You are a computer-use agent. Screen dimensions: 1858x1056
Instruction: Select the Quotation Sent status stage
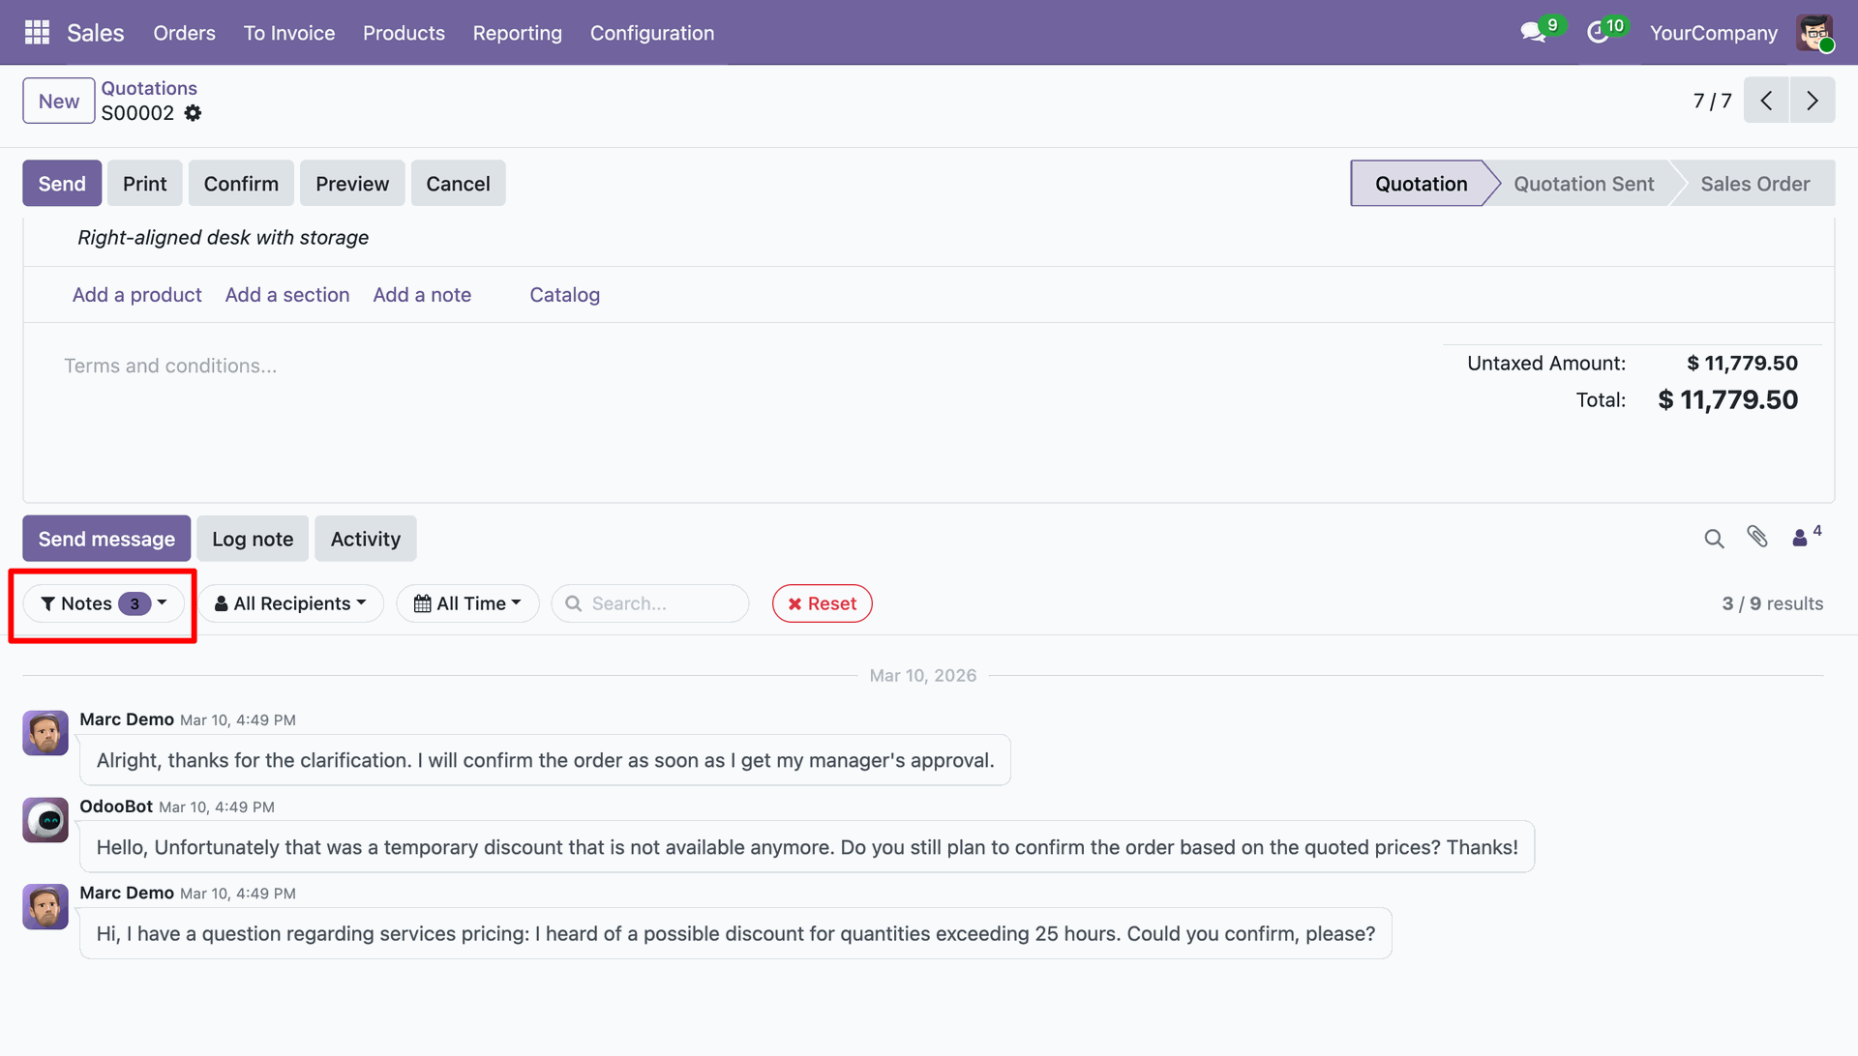coord(1583,184)
